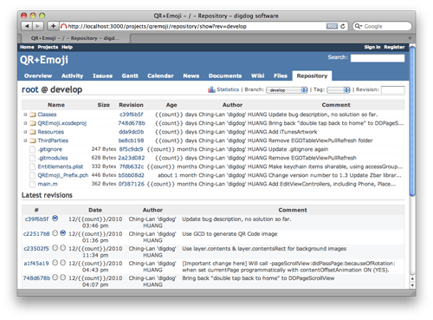Image resolution: width=433 pixels, height=320 pixels.
Task: Click the Revision input field
Action: pos(392,90)
